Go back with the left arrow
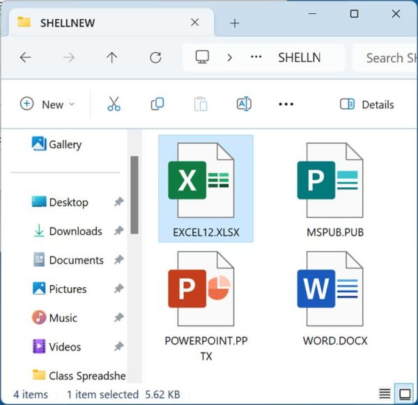 click(26, 57)
